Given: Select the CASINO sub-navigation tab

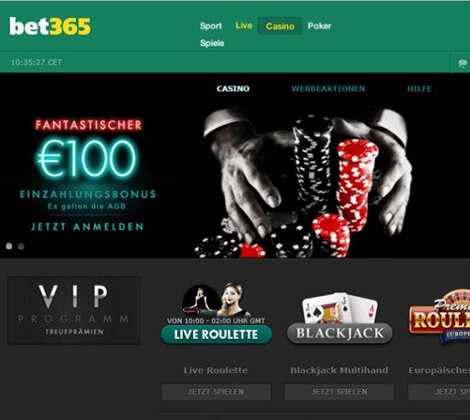Looking at the screenshot, I should 233,88.
